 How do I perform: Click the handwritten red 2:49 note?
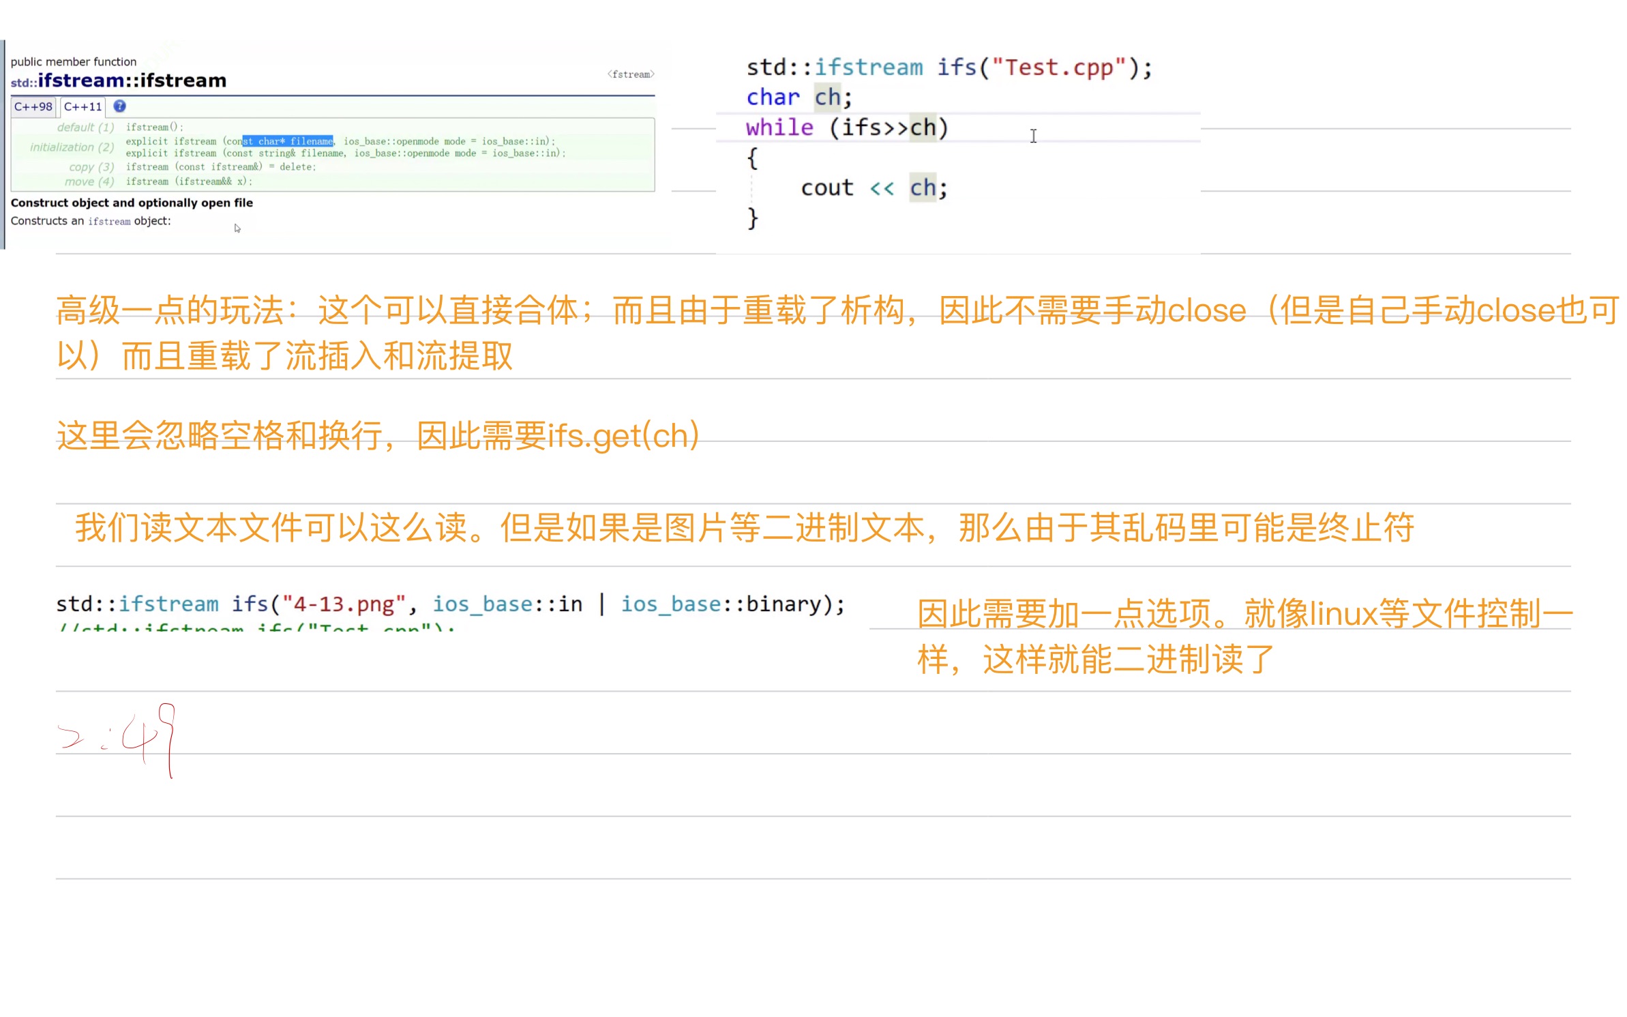119,739
